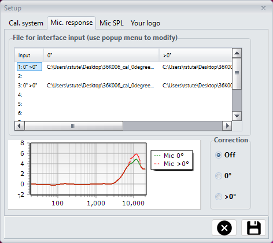Select the 0° correction radio button

[x=219, y=176]
